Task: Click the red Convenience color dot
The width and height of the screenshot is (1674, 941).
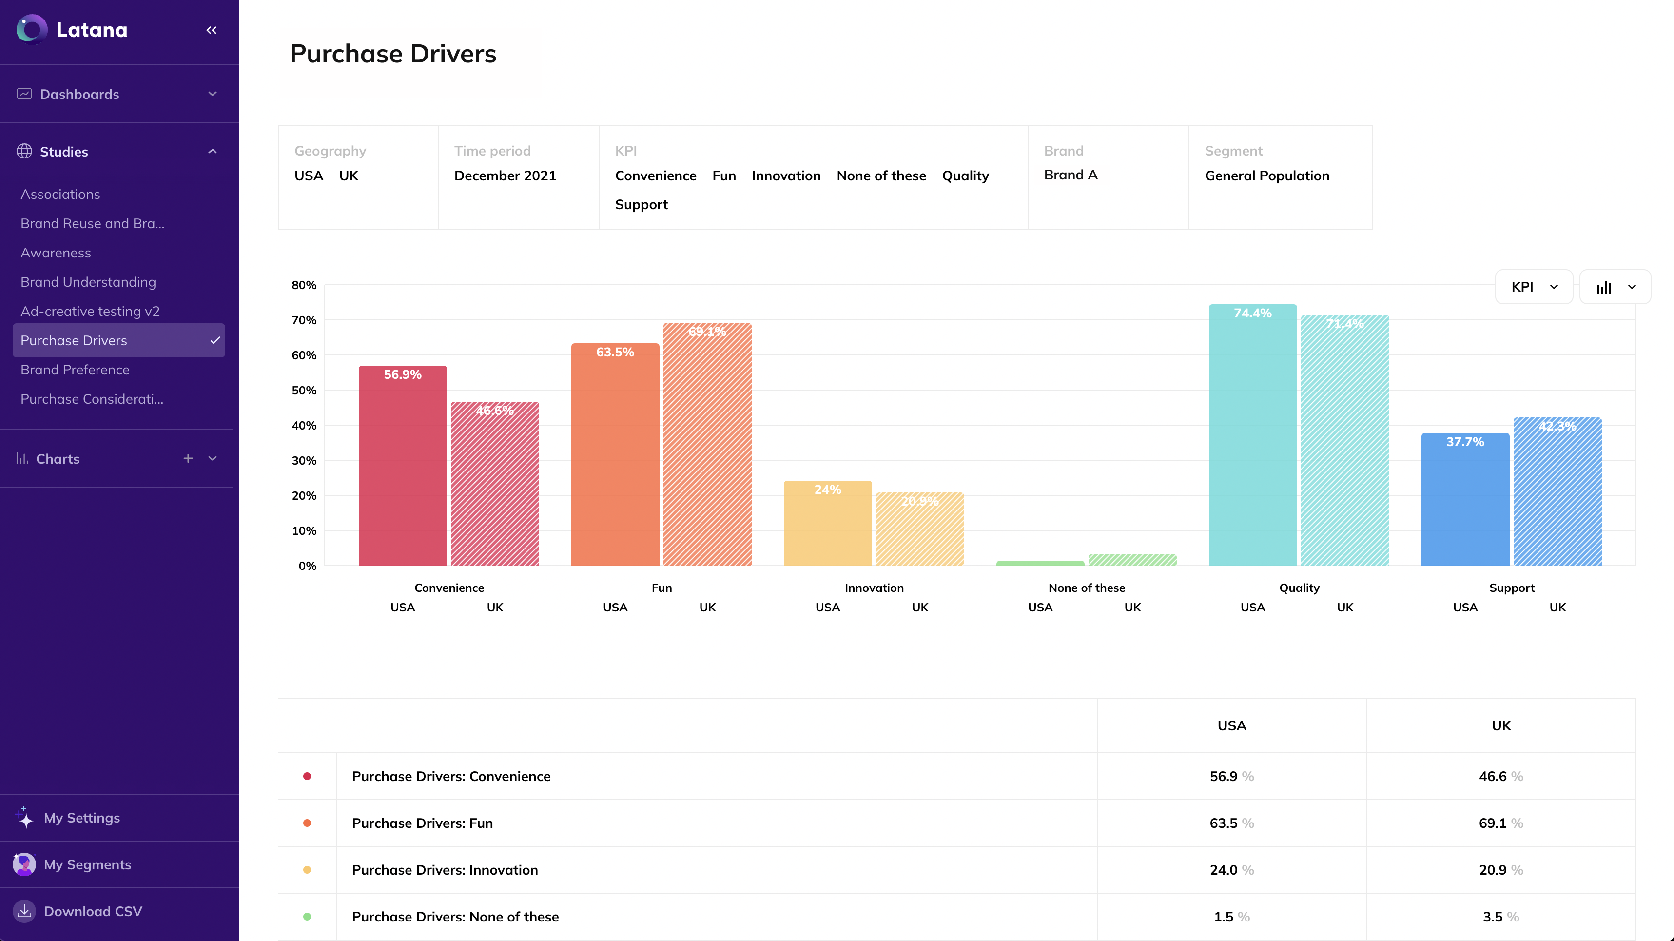Action: coord(307,776)
